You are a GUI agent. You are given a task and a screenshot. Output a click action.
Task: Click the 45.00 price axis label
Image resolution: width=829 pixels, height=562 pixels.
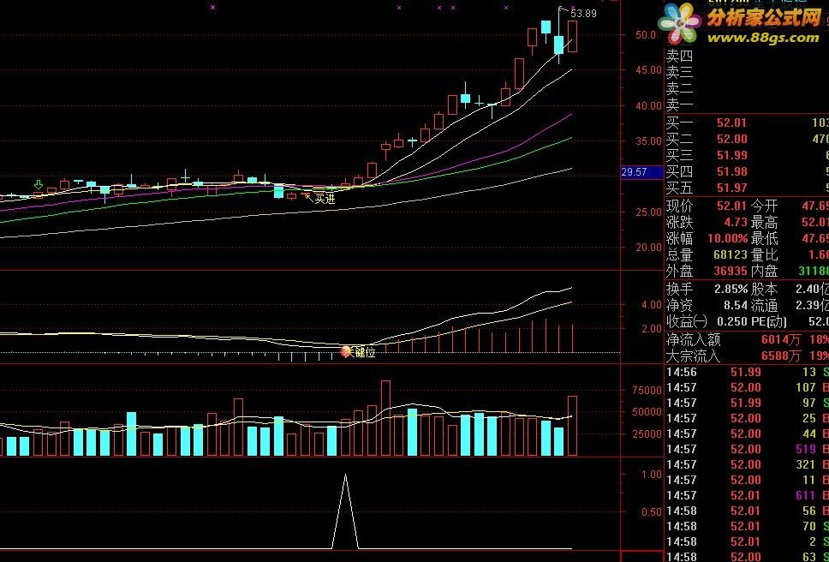tap(648, 70)
